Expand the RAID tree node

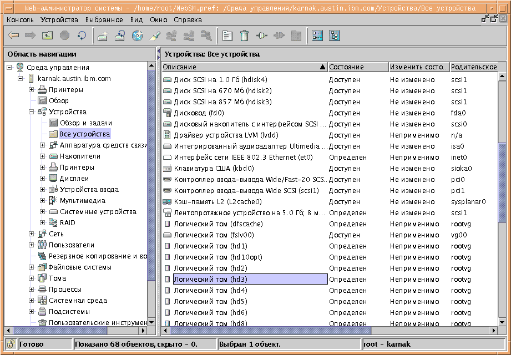(43, 223)
